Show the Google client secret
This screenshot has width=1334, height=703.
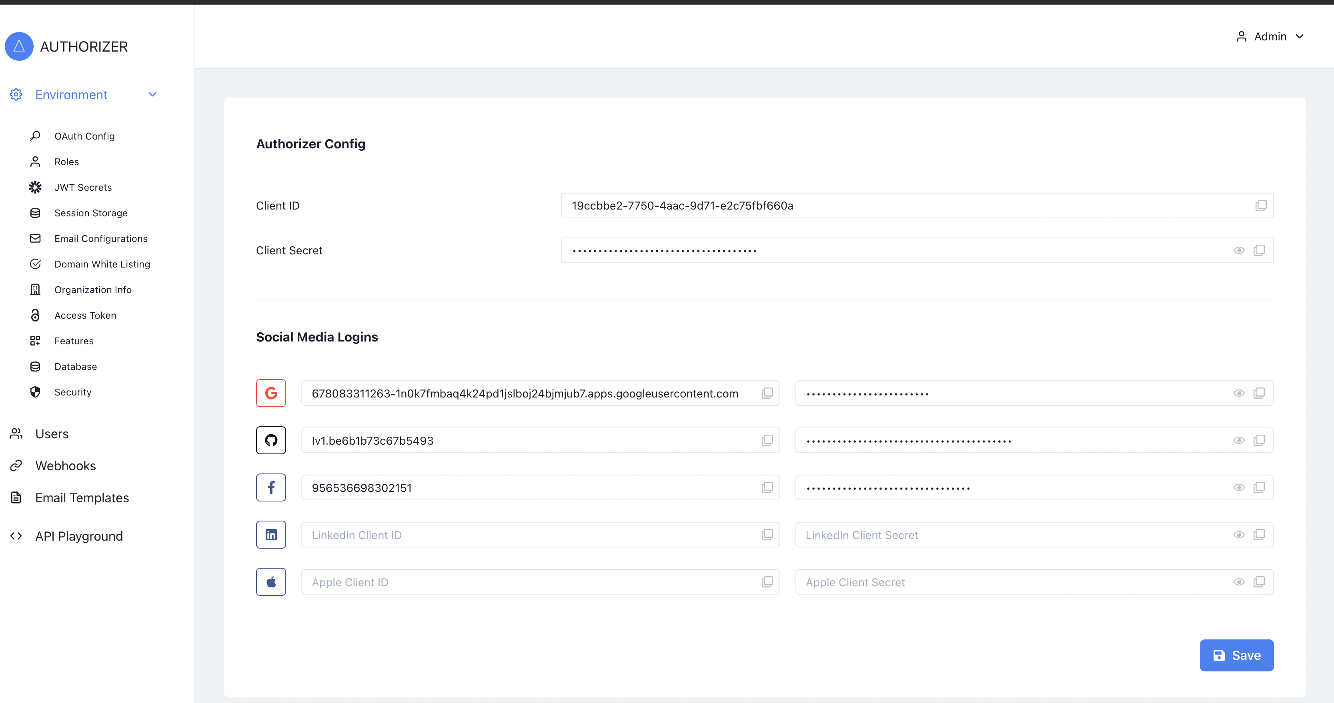pos(1239,393)
